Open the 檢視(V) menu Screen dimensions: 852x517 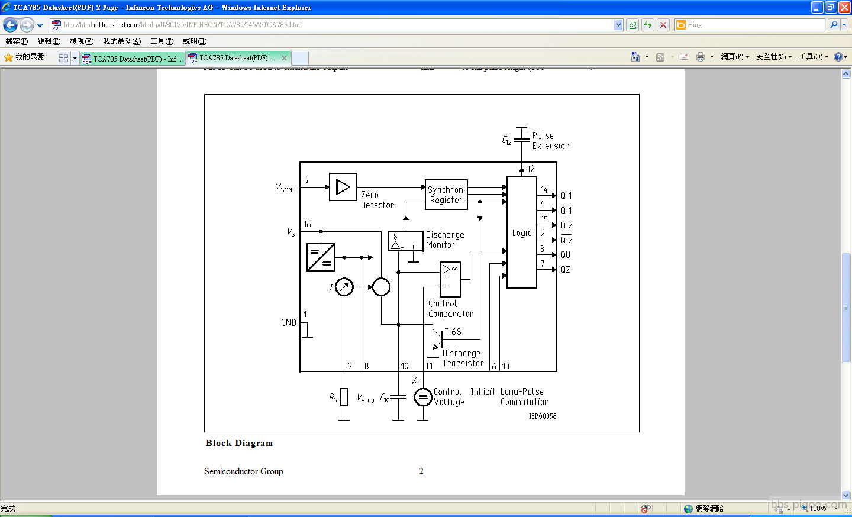pos(82,41)
